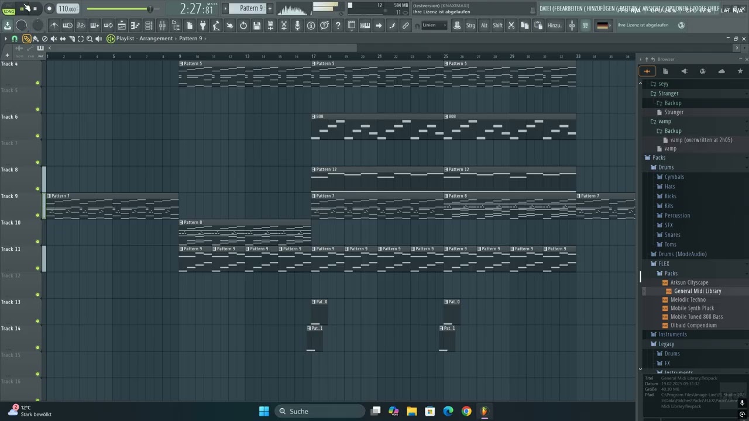
Task: Expand the Instruments folder in browser
Action: click(672, 334)
